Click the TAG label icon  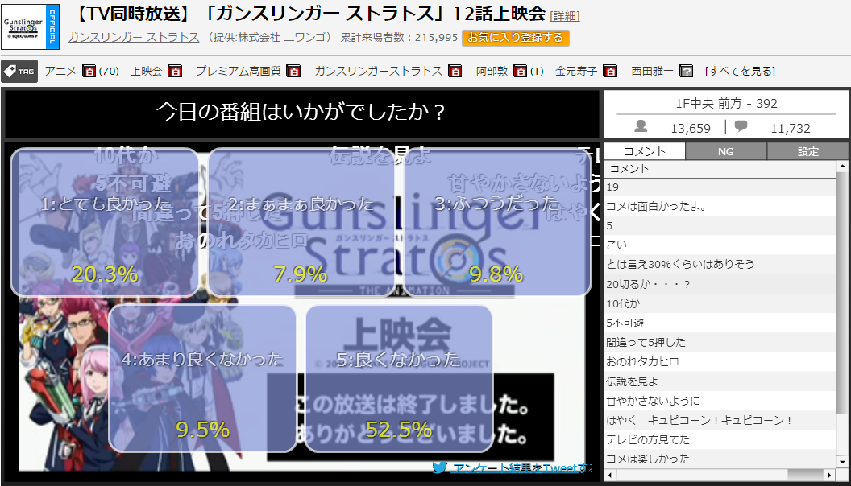pyautogui.click(x=19, y=71)
